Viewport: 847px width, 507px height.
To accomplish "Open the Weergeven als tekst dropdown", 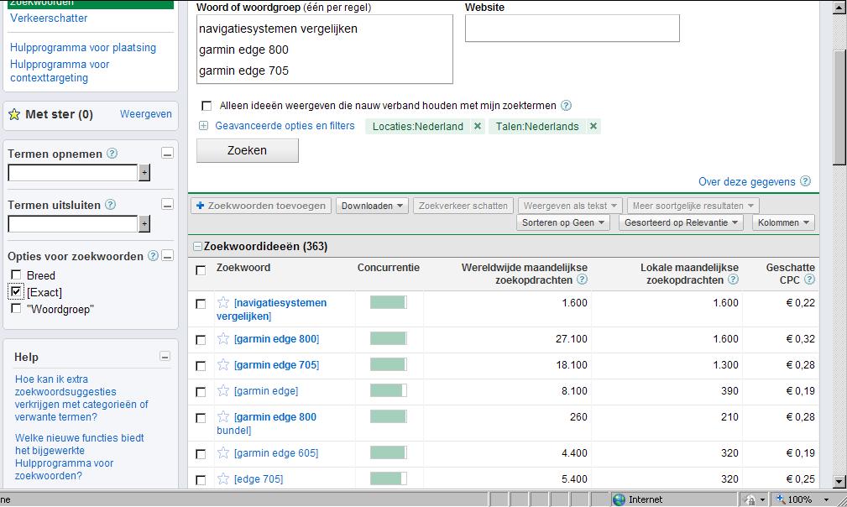I will [x=570, y=206].
